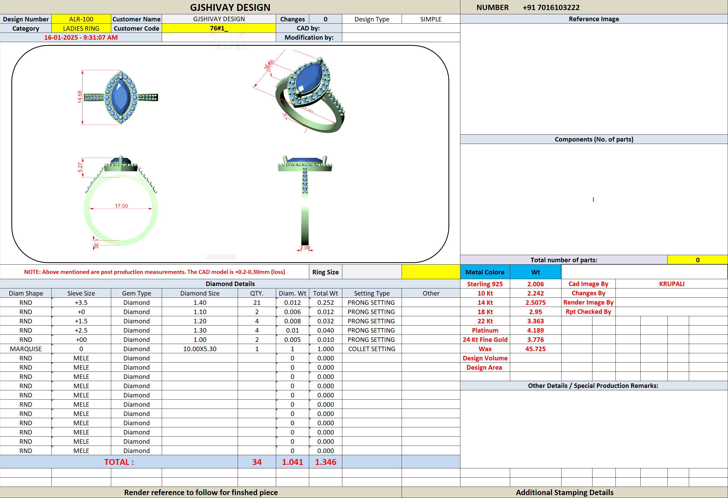728x498 pixels.
Task: Select the empty CAD by field
Action: (401, 29)
